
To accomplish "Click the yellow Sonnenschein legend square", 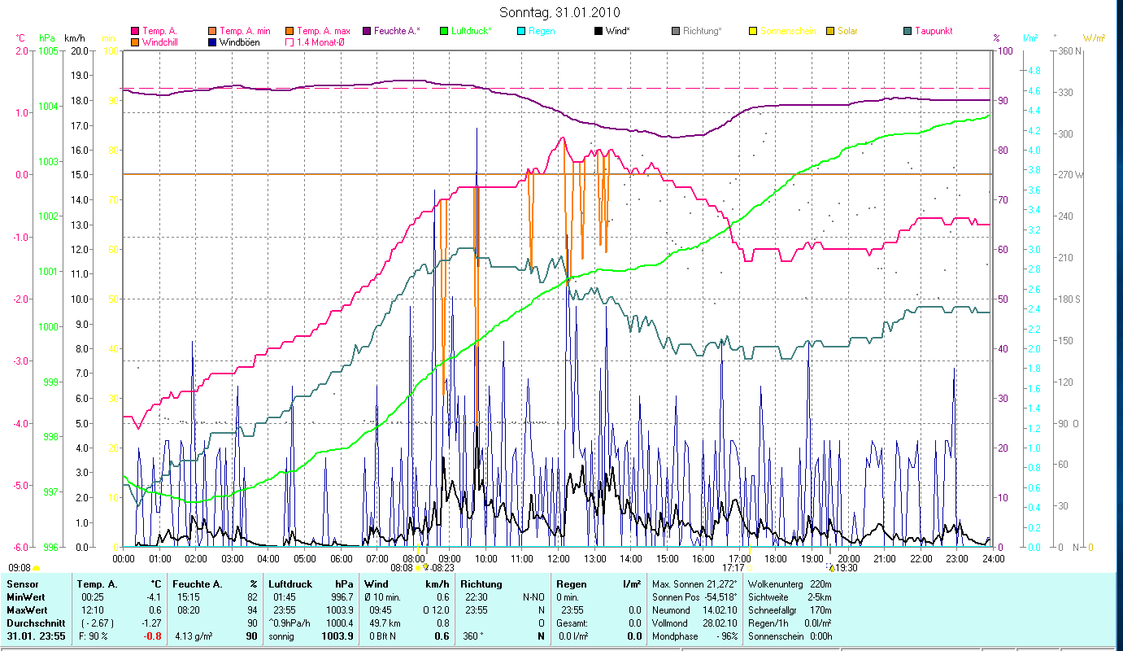I will pos(753,31).
